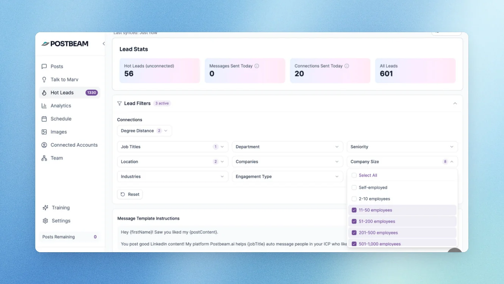The height and width of the screenshot is (284, 504).
Task: Click info icon beside Messages Sent Today
Action: tap(257, 66)
